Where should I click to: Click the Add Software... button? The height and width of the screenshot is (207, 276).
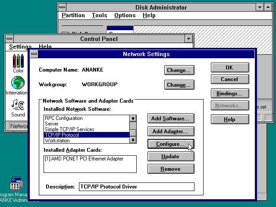click(170, 119)
